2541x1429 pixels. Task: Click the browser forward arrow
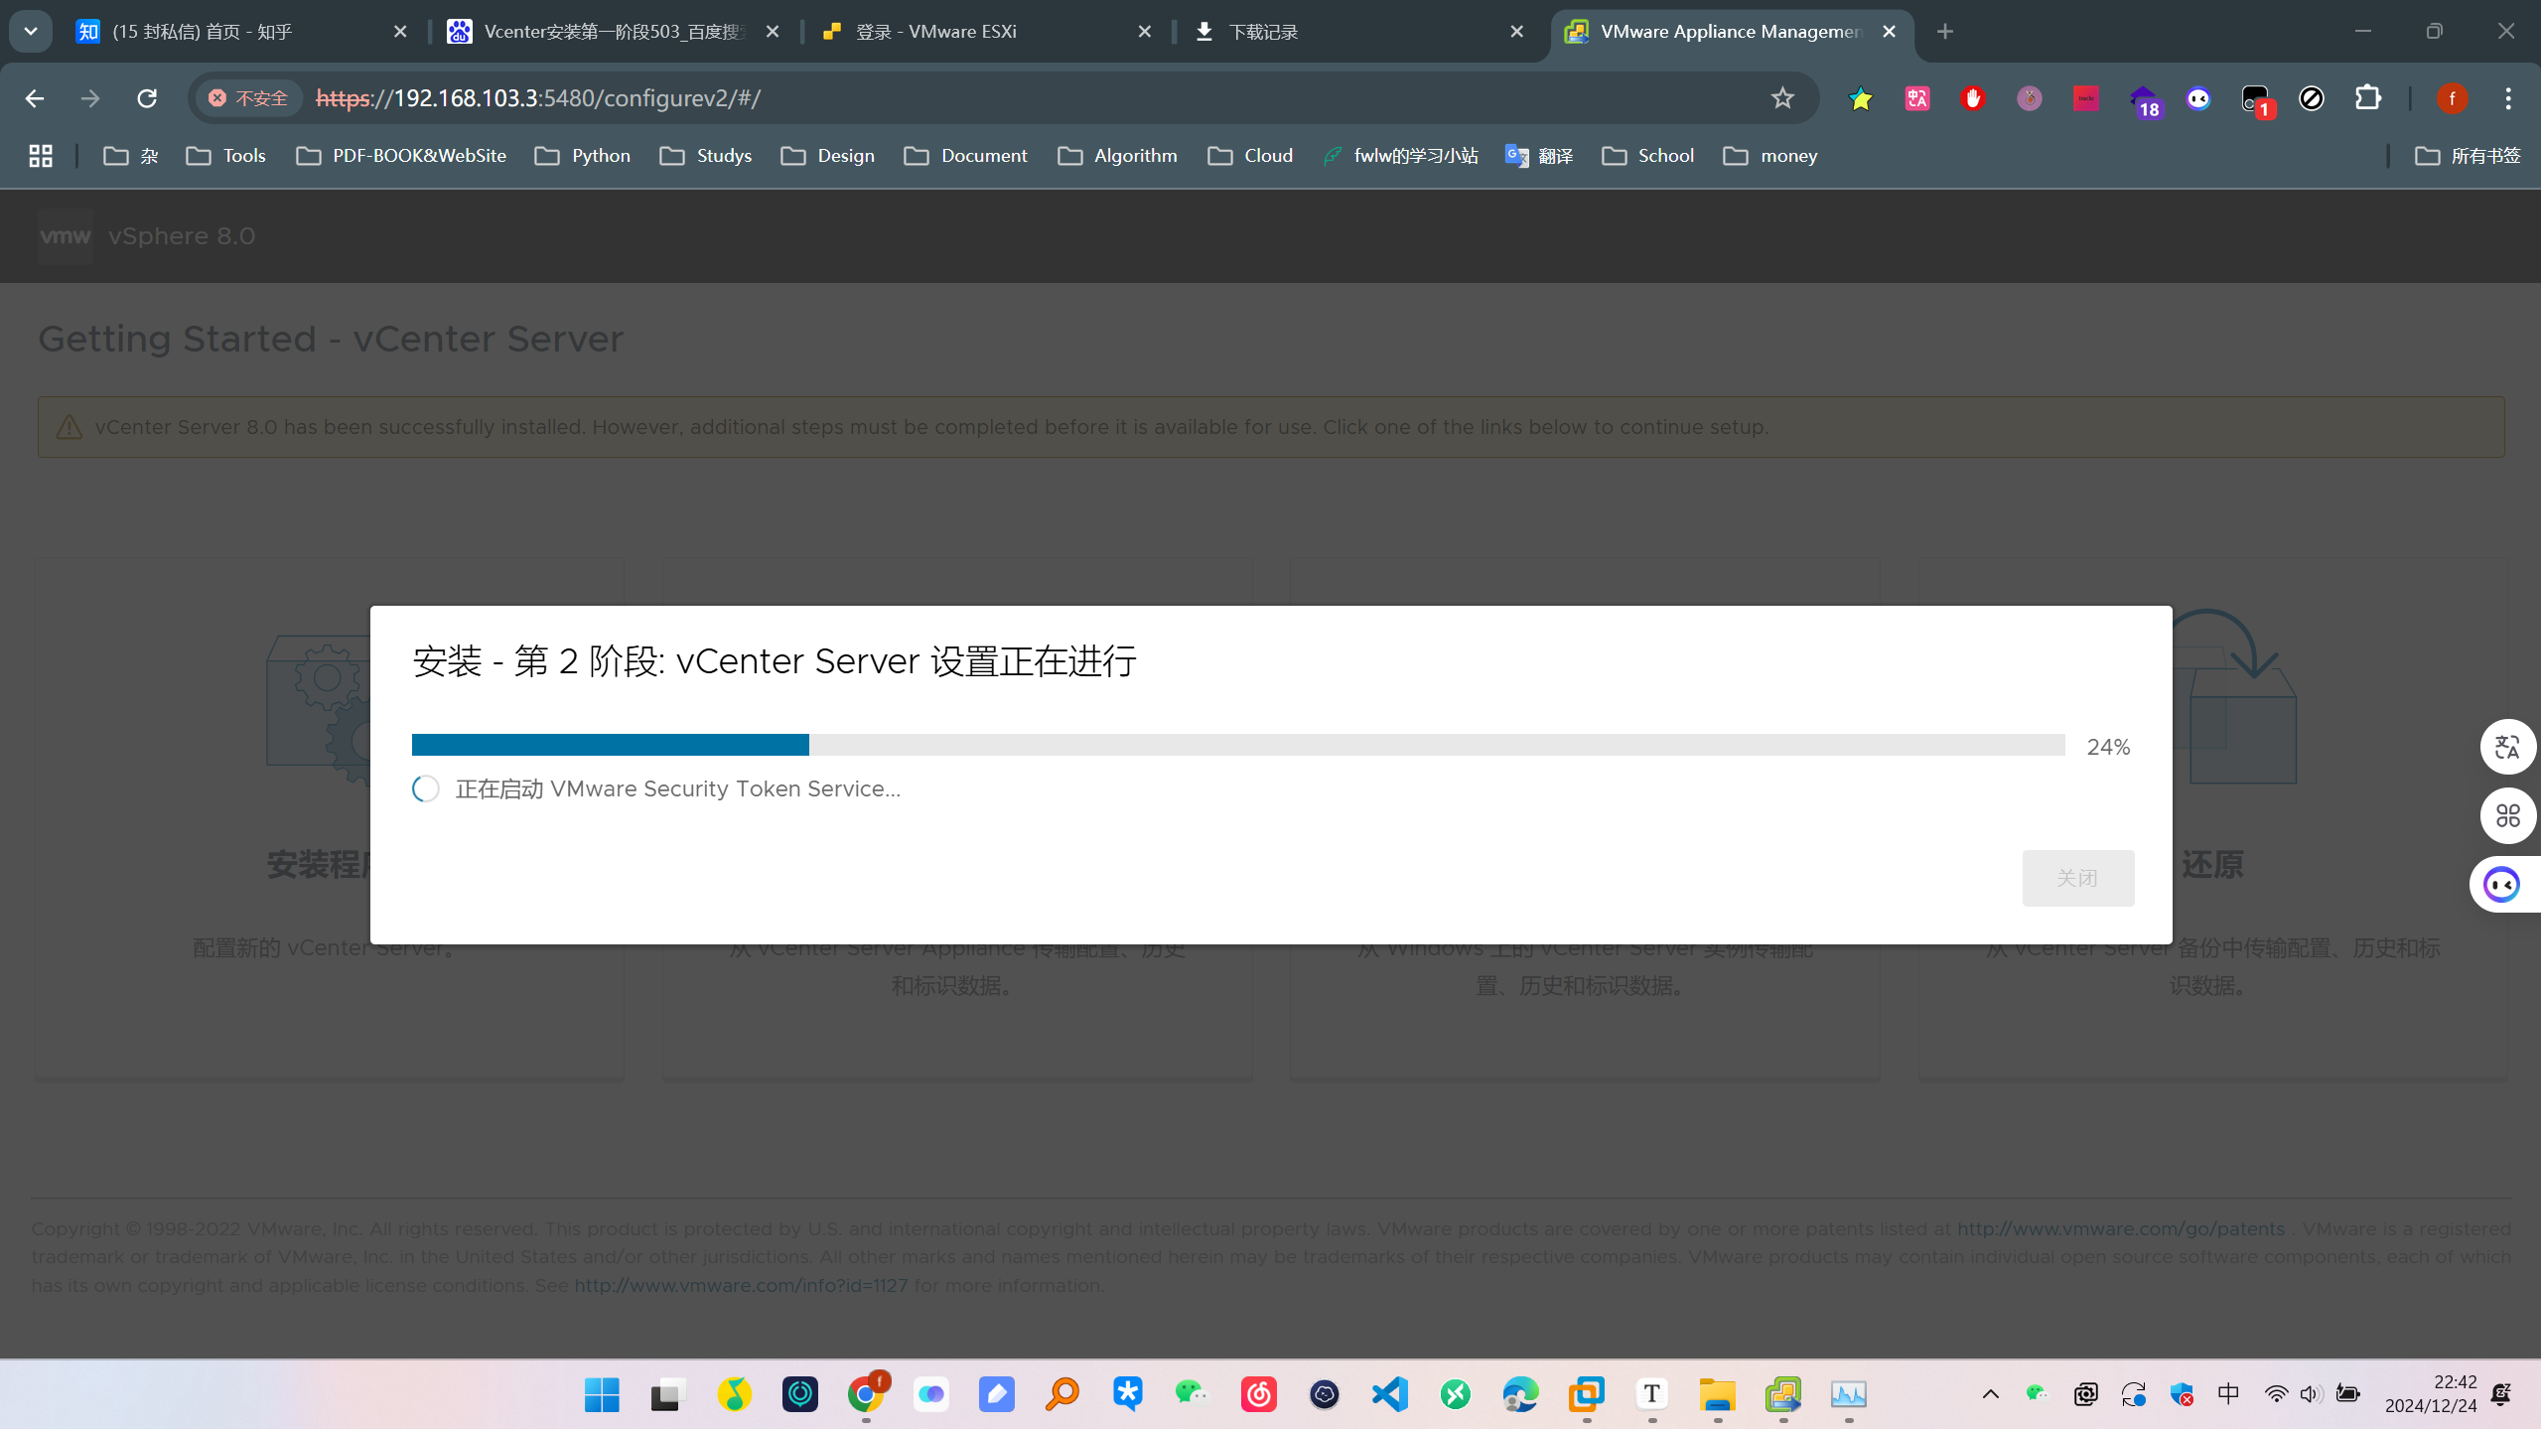point(90,98)
